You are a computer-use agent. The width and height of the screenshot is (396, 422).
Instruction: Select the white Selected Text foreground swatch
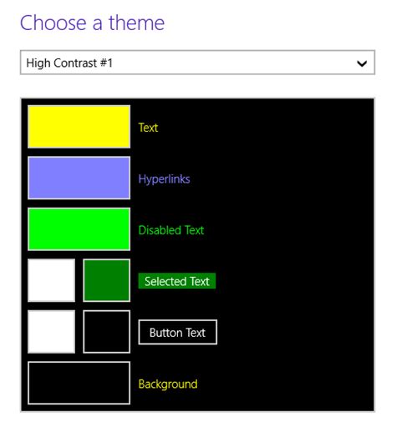tap(52, 280)
